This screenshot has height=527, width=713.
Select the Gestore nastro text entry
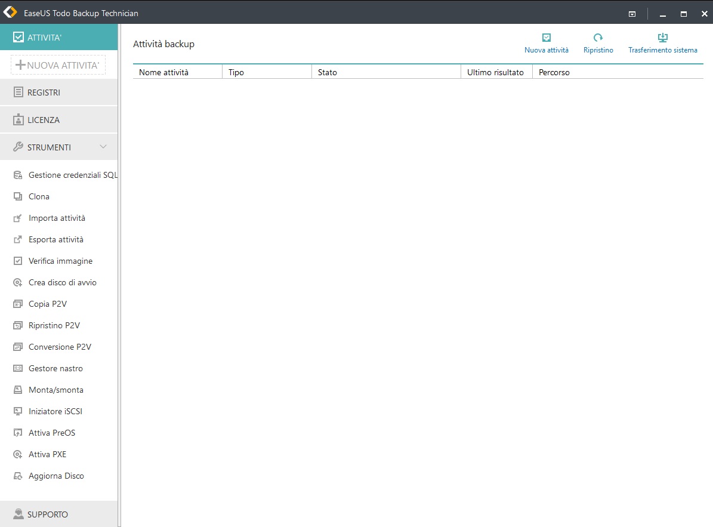point(55,368)
